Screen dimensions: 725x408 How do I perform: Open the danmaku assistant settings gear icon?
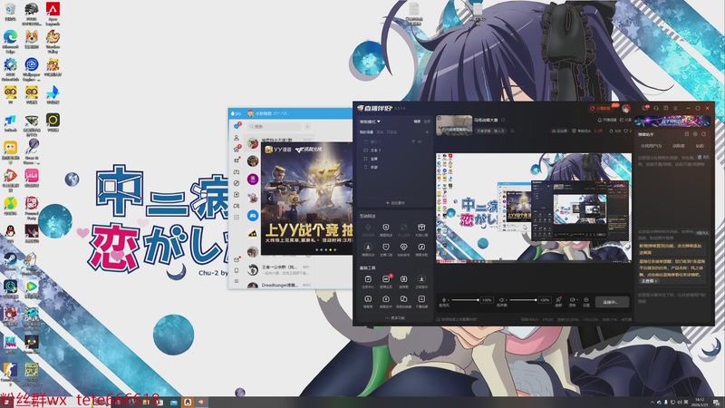tap(695, 134)
